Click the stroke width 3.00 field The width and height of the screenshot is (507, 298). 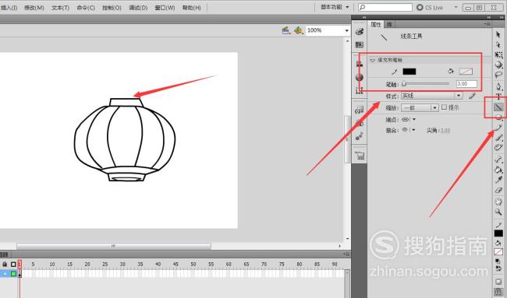coord(466,84)
